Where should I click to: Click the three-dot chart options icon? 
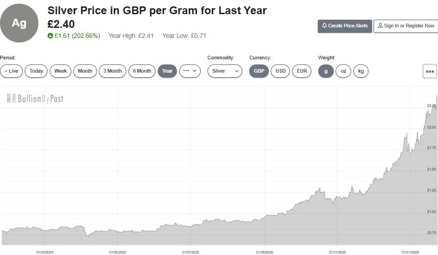(429, 71)
